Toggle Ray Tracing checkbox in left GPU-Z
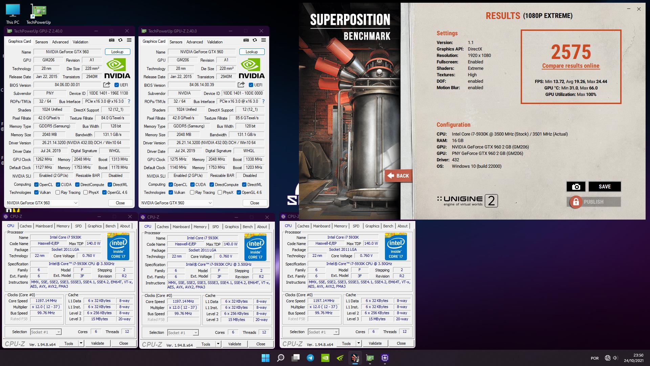Screen dimensions: 650x366 click(58, 192)
